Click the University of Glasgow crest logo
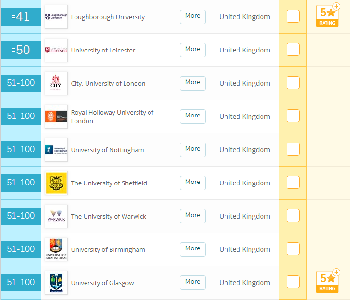 click(56, 283)
